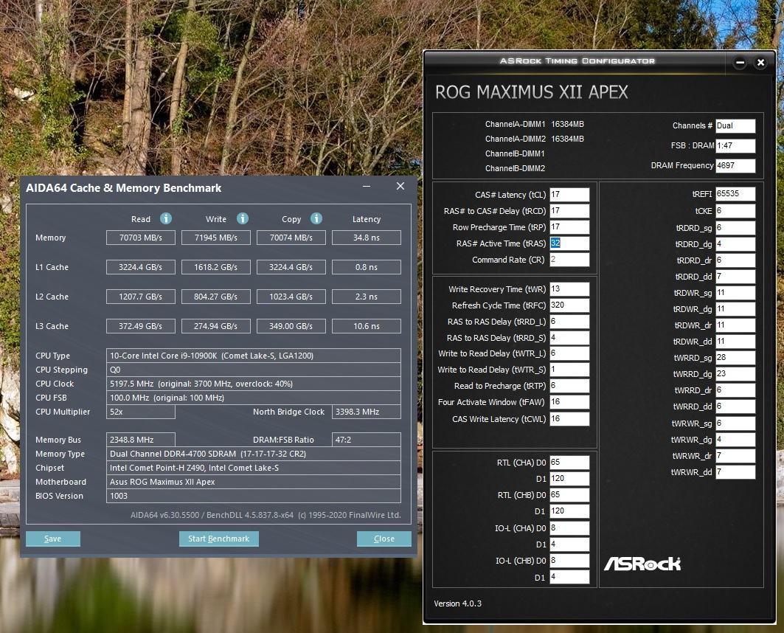Click the Save button
The height and width of the screenshot is (633, 784).
click(x=53, y=539)
